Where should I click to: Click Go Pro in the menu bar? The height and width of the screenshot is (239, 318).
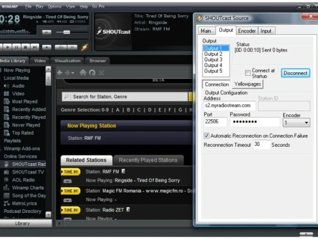[98, 6]
